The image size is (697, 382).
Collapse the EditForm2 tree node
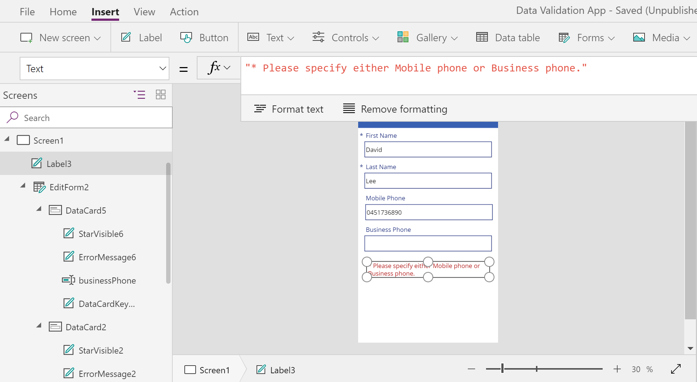point(23,186)
